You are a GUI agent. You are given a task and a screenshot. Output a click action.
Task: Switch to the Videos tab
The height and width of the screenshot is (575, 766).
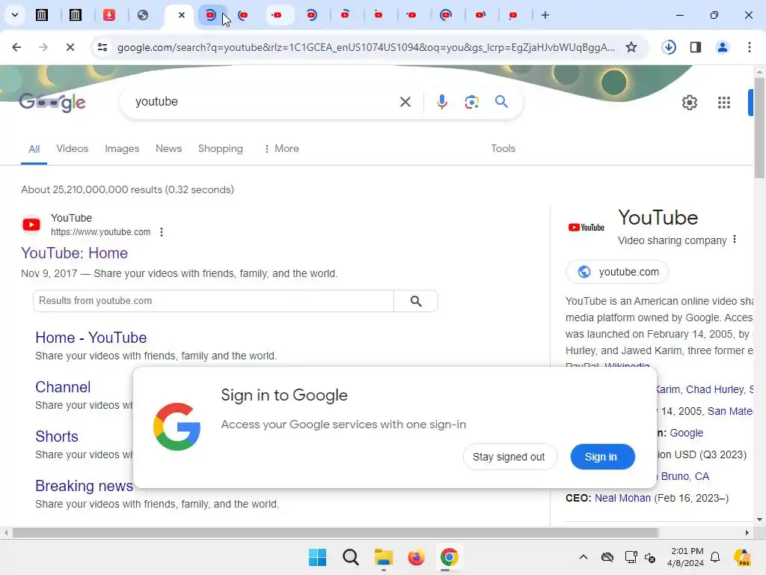pos(73,149)
